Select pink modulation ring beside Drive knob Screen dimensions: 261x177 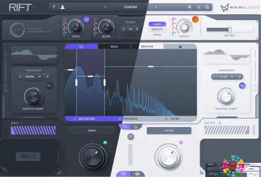pos(65,20)
